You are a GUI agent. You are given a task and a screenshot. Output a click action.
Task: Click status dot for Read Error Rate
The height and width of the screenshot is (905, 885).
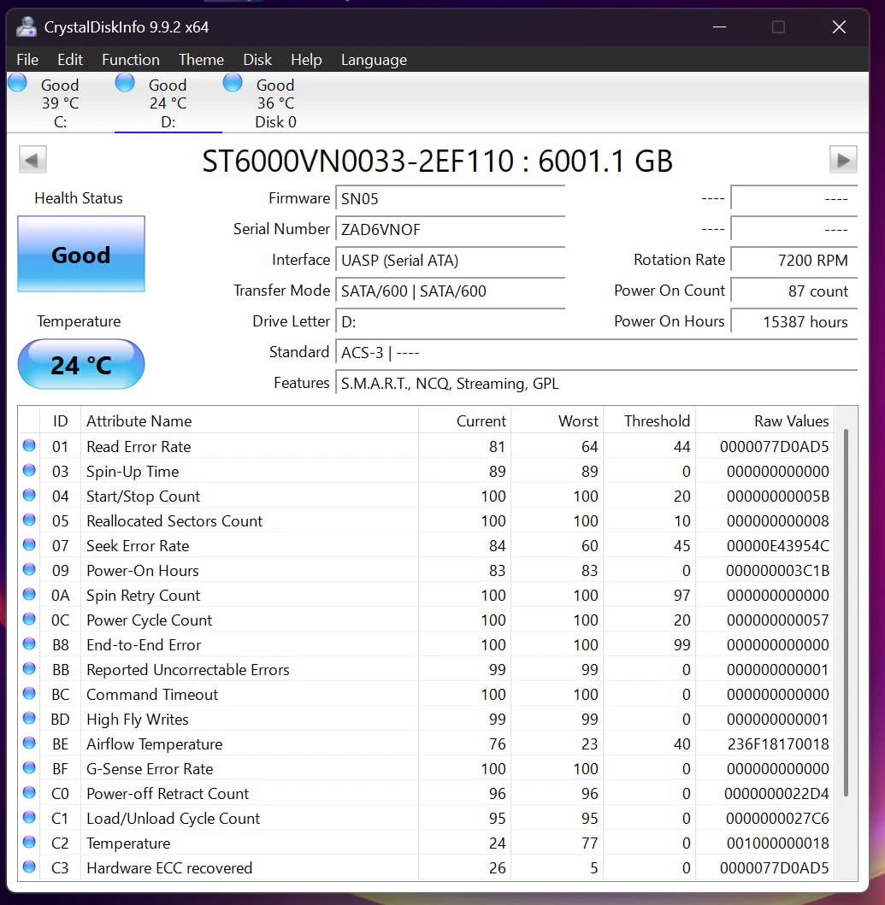tap(29, 445)
